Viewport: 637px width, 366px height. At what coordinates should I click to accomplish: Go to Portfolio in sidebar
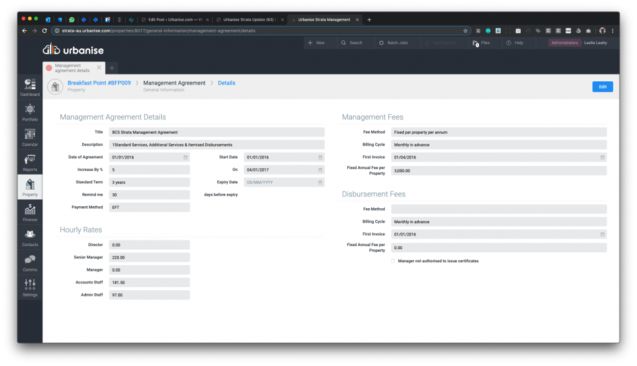[x=30, y=111]
